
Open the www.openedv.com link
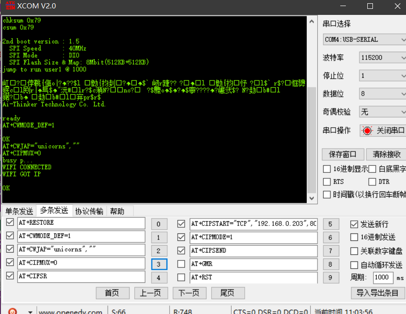click(x=70, y=312)
